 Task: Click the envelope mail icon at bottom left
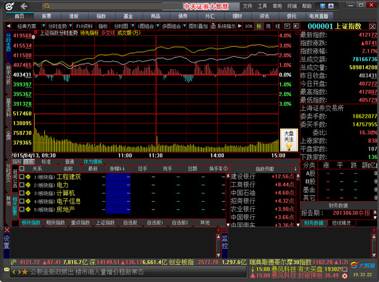pos(6,269)
